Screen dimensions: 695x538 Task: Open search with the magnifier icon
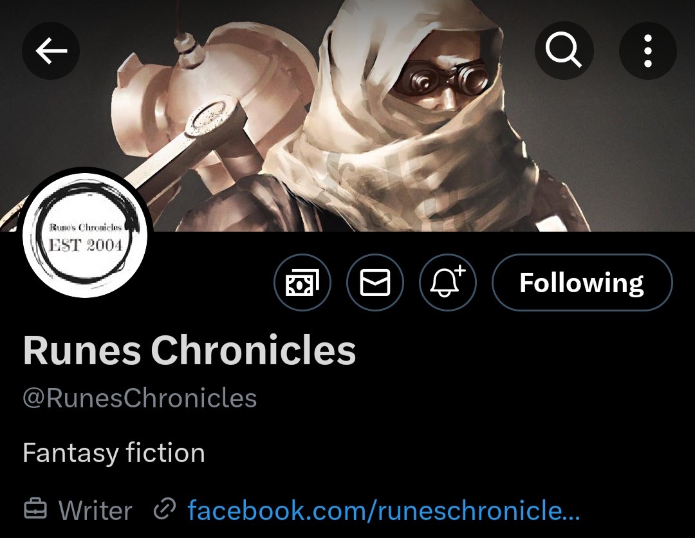coord(564,51)
